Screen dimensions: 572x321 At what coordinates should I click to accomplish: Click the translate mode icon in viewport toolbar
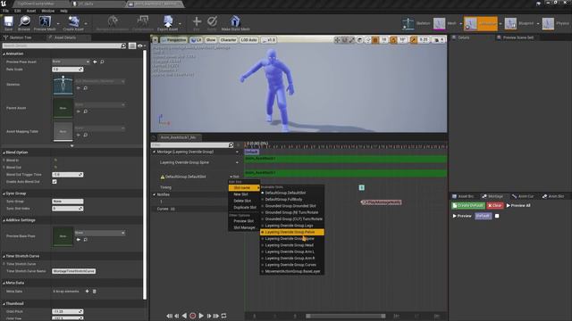click(338, 40)
